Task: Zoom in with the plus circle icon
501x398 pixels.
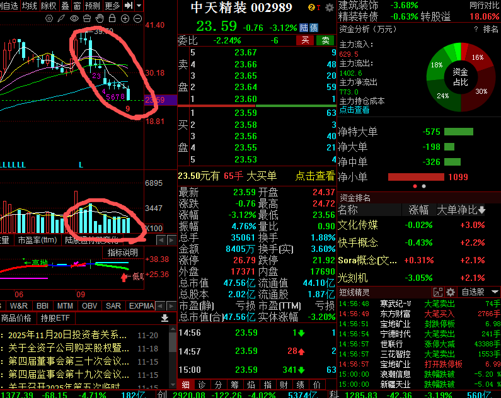Action: tap(125, 18)
